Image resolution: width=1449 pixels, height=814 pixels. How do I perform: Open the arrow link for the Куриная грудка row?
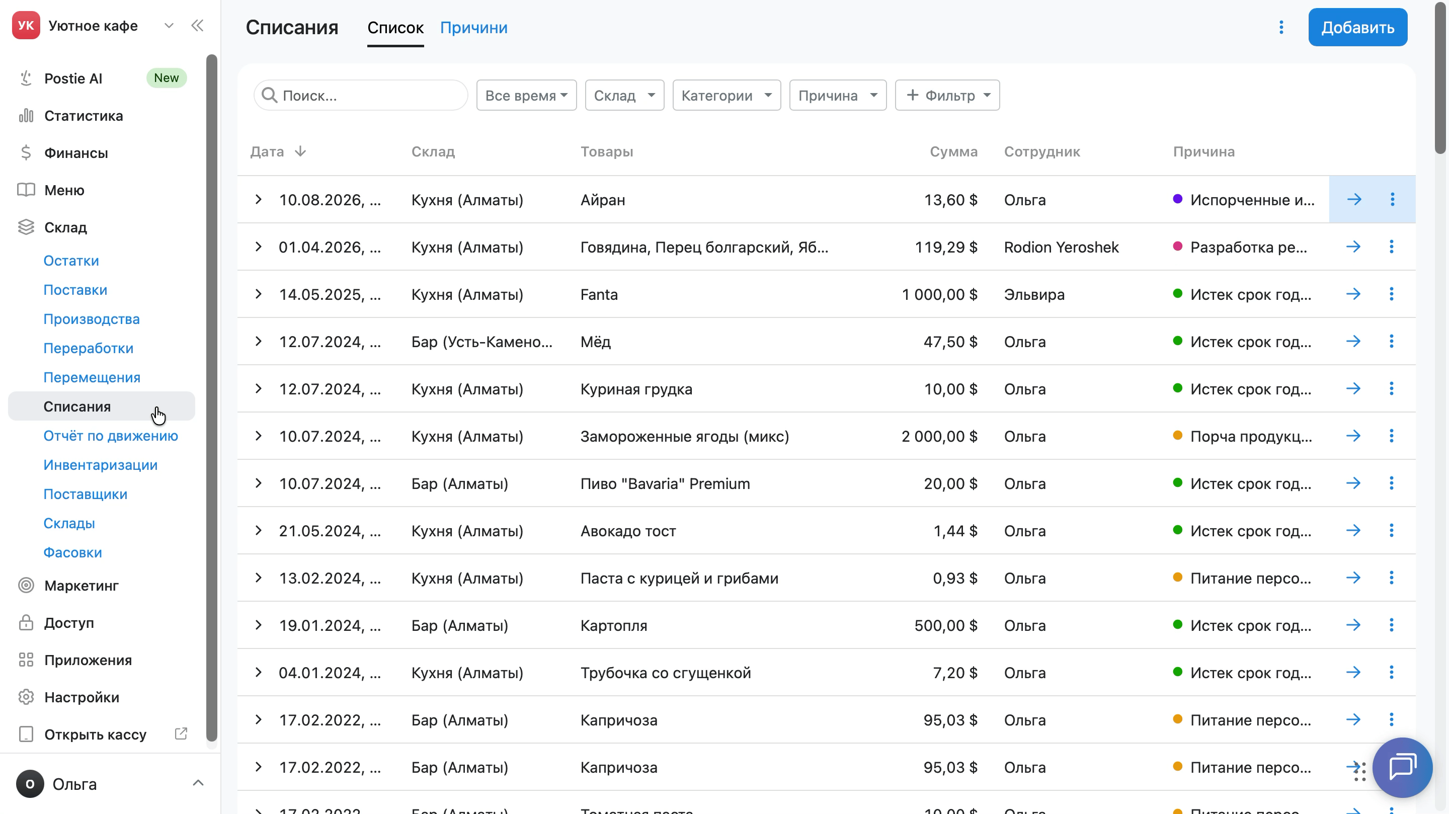coord(1353,388)
